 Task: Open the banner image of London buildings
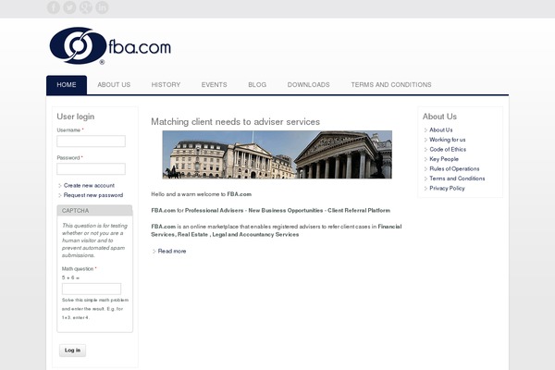pos(277,154)
